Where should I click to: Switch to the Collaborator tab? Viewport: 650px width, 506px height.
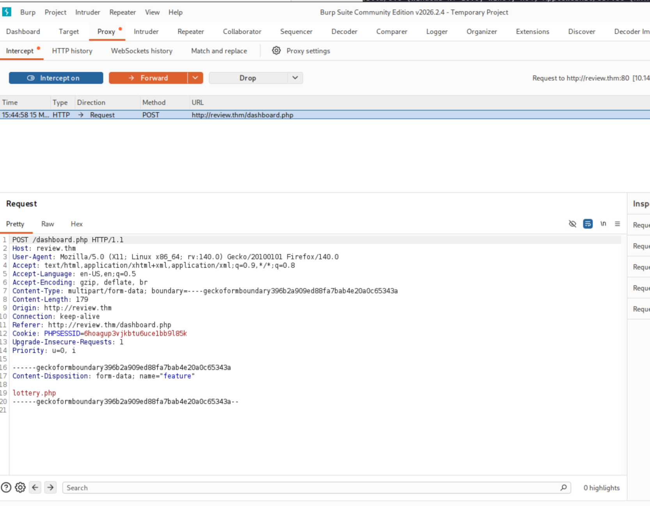coord(242,32)
